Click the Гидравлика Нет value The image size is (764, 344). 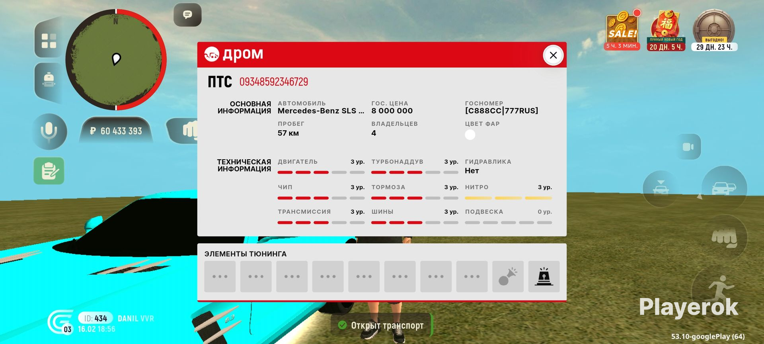click(472, 170)
